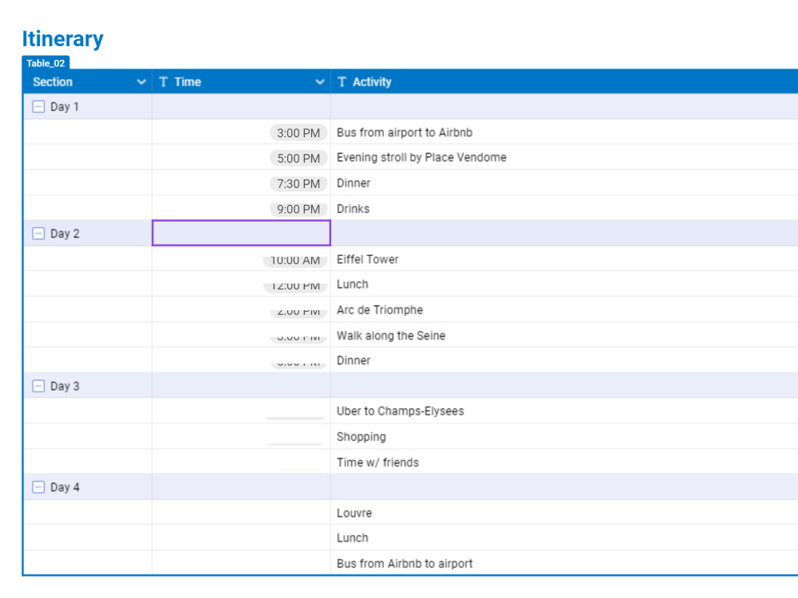798x598 pixels.
Task: Select 'Bus from Airbnb to airport' cell
Action: pyautogui.click(x=564, y=563)
